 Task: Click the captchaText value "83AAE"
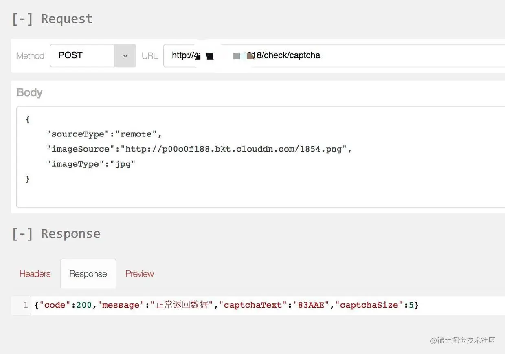click(311, 305)
